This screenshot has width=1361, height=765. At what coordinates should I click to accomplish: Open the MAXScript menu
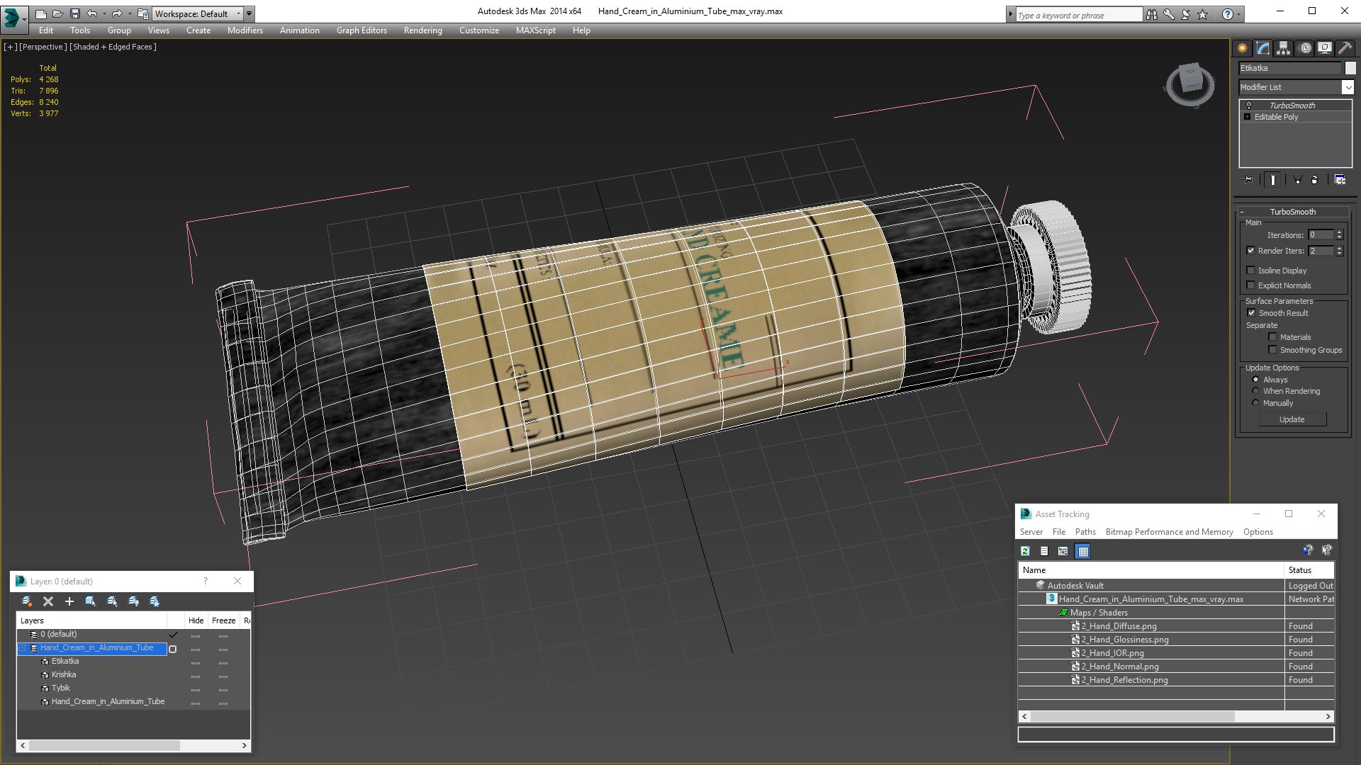pyautogui.click(x=536, y=30)
